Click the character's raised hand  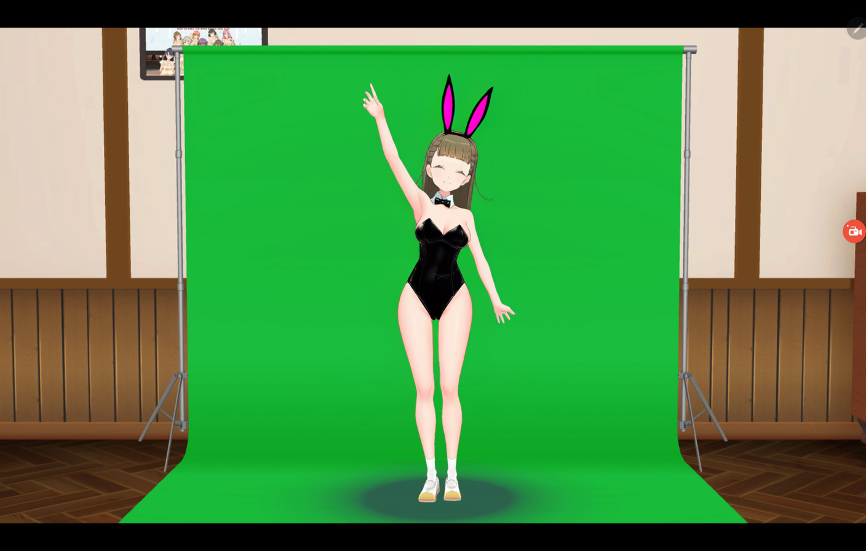click(371, 101)
